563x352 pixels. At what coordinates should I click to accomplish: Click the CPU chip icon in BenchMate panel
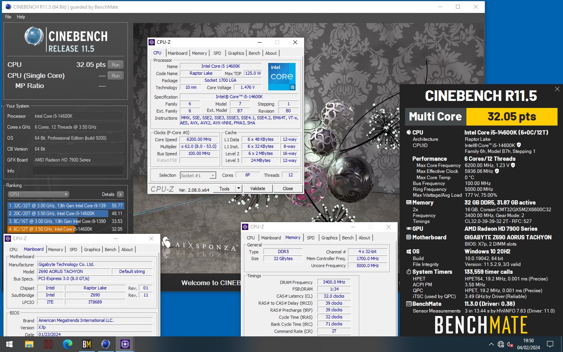(409, 133)
